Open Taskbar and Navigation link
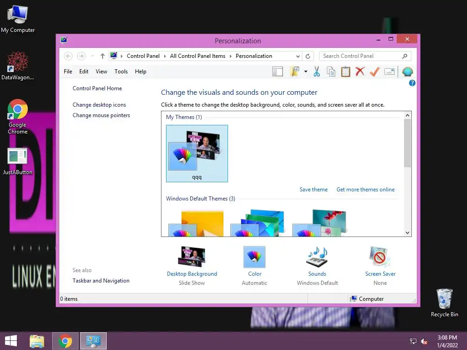The height and width of the screenshot is (350, 467). click(101, 281)
